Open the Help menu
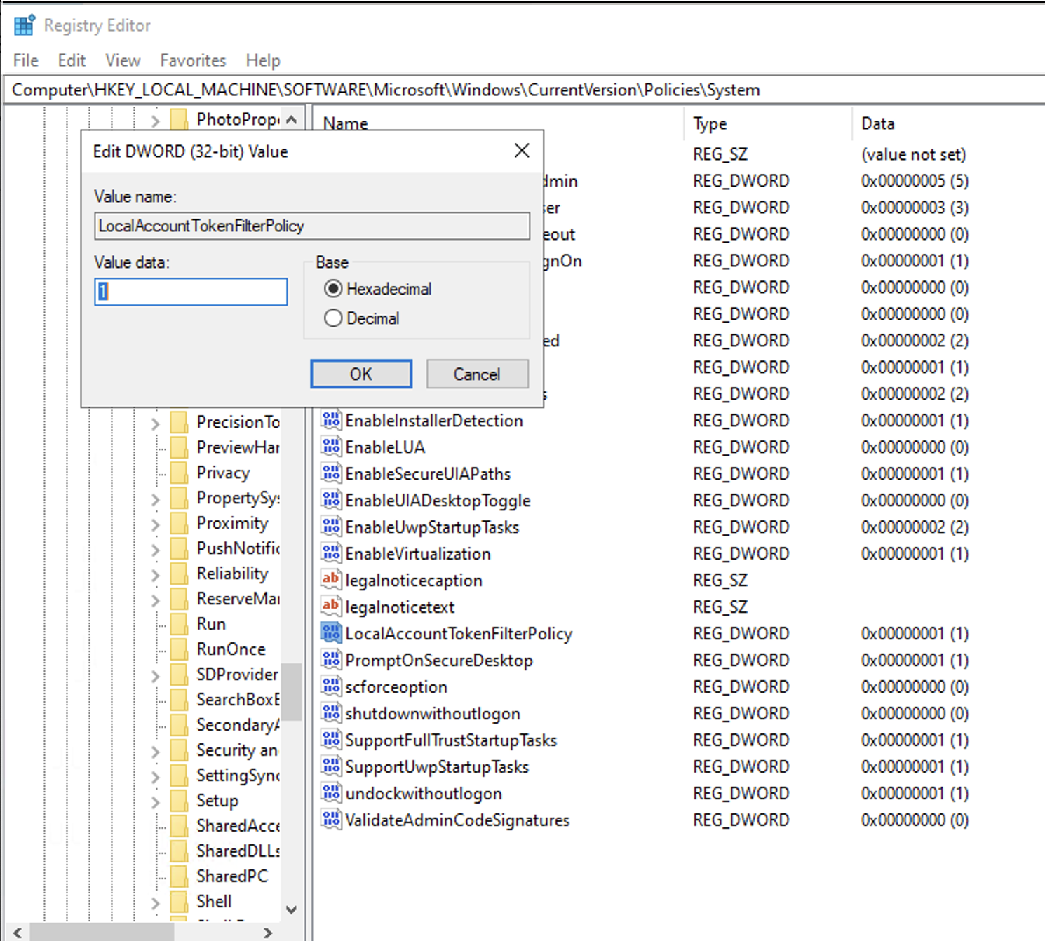1045x941 pixels. (x=263, y=60)
